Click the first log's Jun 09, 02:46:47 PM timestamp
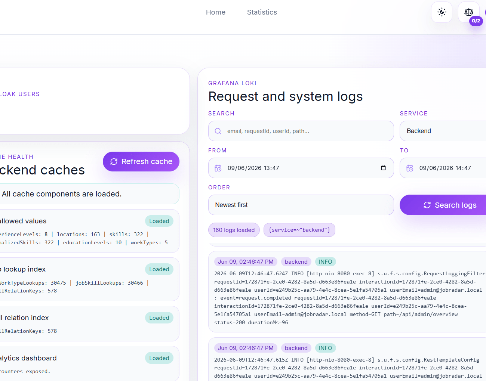The width and height of the screenshot is (486, 381). tap(246, 262)
